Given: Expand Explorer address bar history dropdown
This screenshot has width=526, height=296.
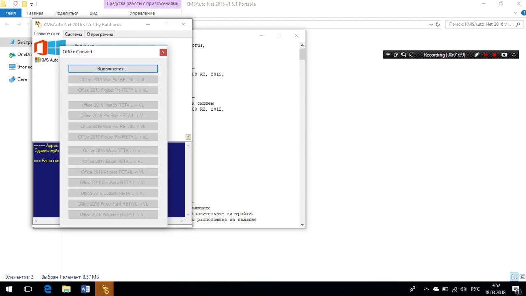Looking at the screenshot, I should 431,25.
